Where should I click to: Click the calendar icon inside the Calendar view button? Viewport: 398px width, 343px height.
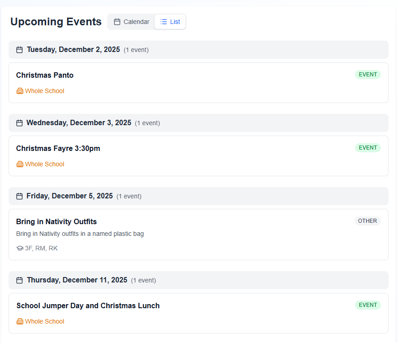pos(116,21)
